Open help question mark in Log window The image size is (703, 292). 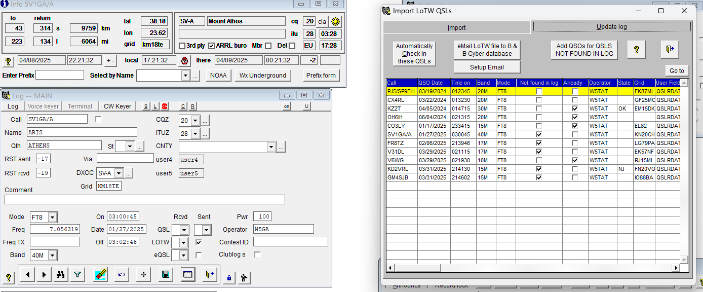9,277
